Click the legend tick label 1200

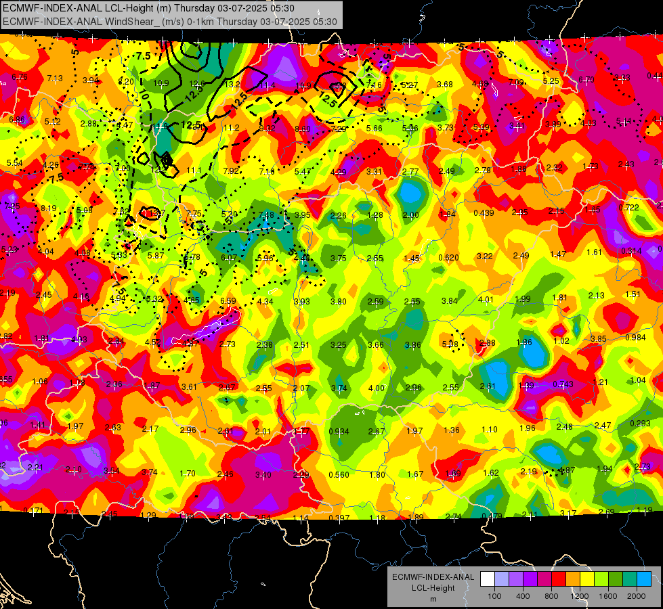(579, 596)
